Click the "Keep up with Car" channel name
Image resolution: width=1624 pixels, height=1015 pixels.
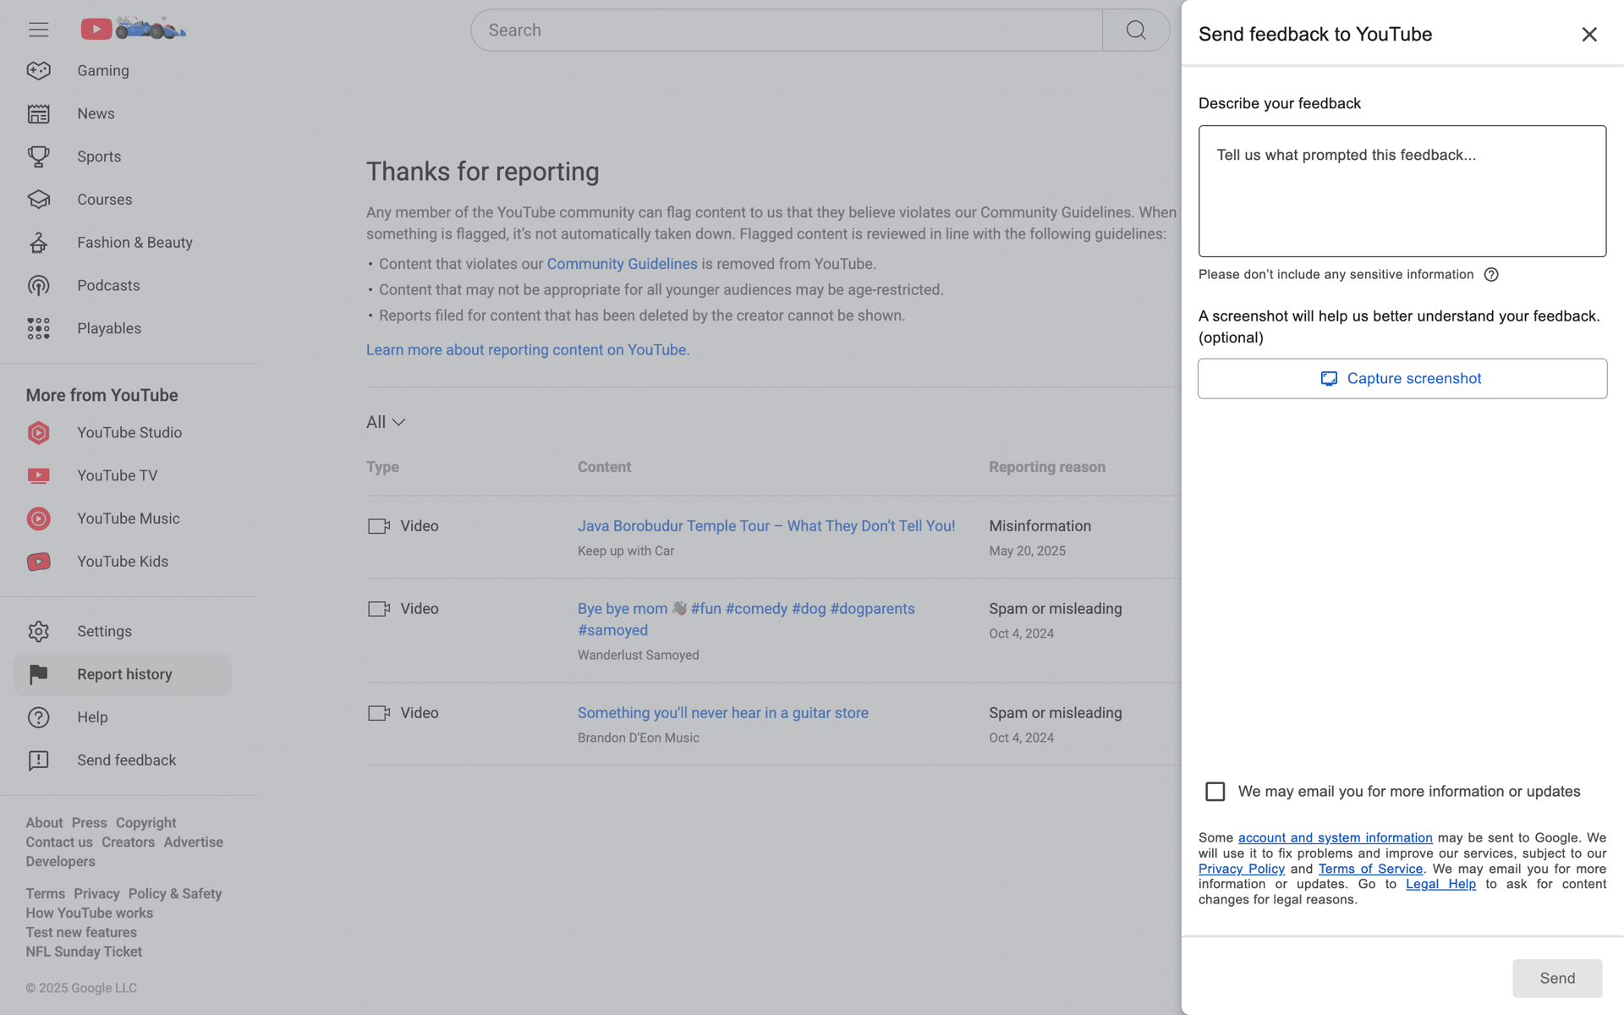[626, 551]
